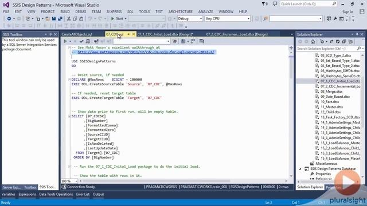
Task: Click the Save All icon
Action: (x=60, y=19)
